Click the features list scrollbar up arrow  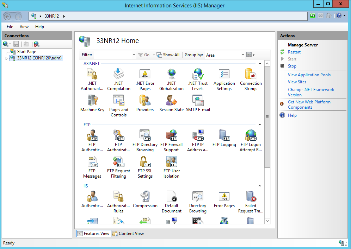(267, 64)
